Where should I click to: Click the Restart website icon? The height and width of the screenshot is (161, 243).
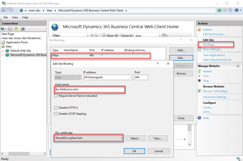pos(200,71)
